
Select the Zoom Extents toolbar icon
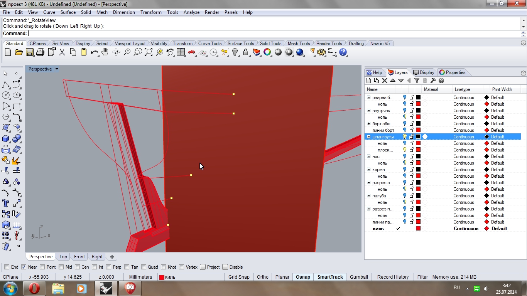pos(149,52)
